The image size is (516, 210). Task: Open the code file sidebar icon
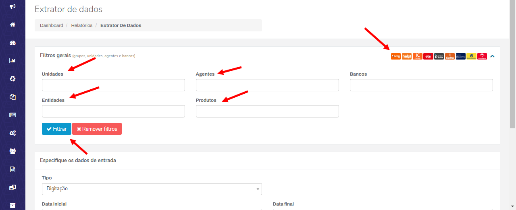pos(12,169)
